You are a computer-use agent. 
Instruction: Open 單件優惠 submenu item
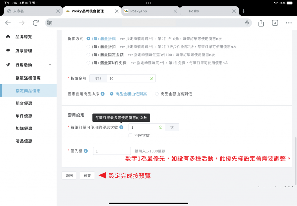pos(28,116)
